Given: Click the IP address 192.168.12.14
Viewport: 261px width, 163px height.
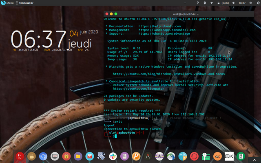Looking at the screenshot, I should point(220,59).
